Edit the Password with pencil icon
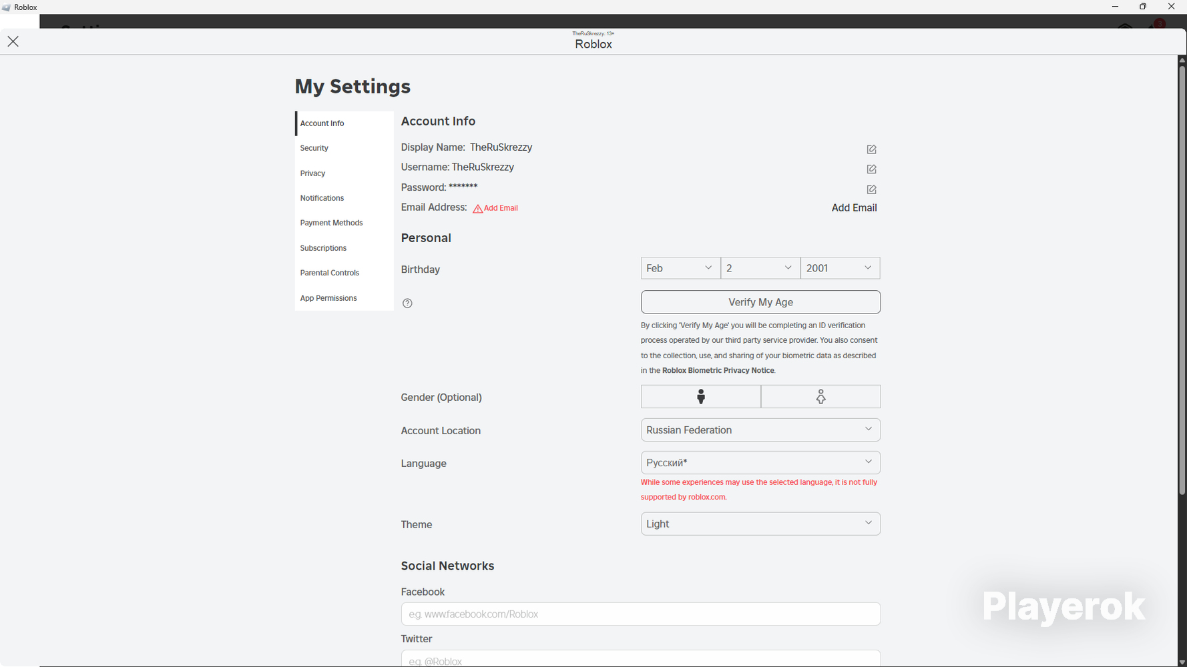Image resolution: width=1187 pixels, height=667 pixels. pyautogui.click(x=871, y=189)
